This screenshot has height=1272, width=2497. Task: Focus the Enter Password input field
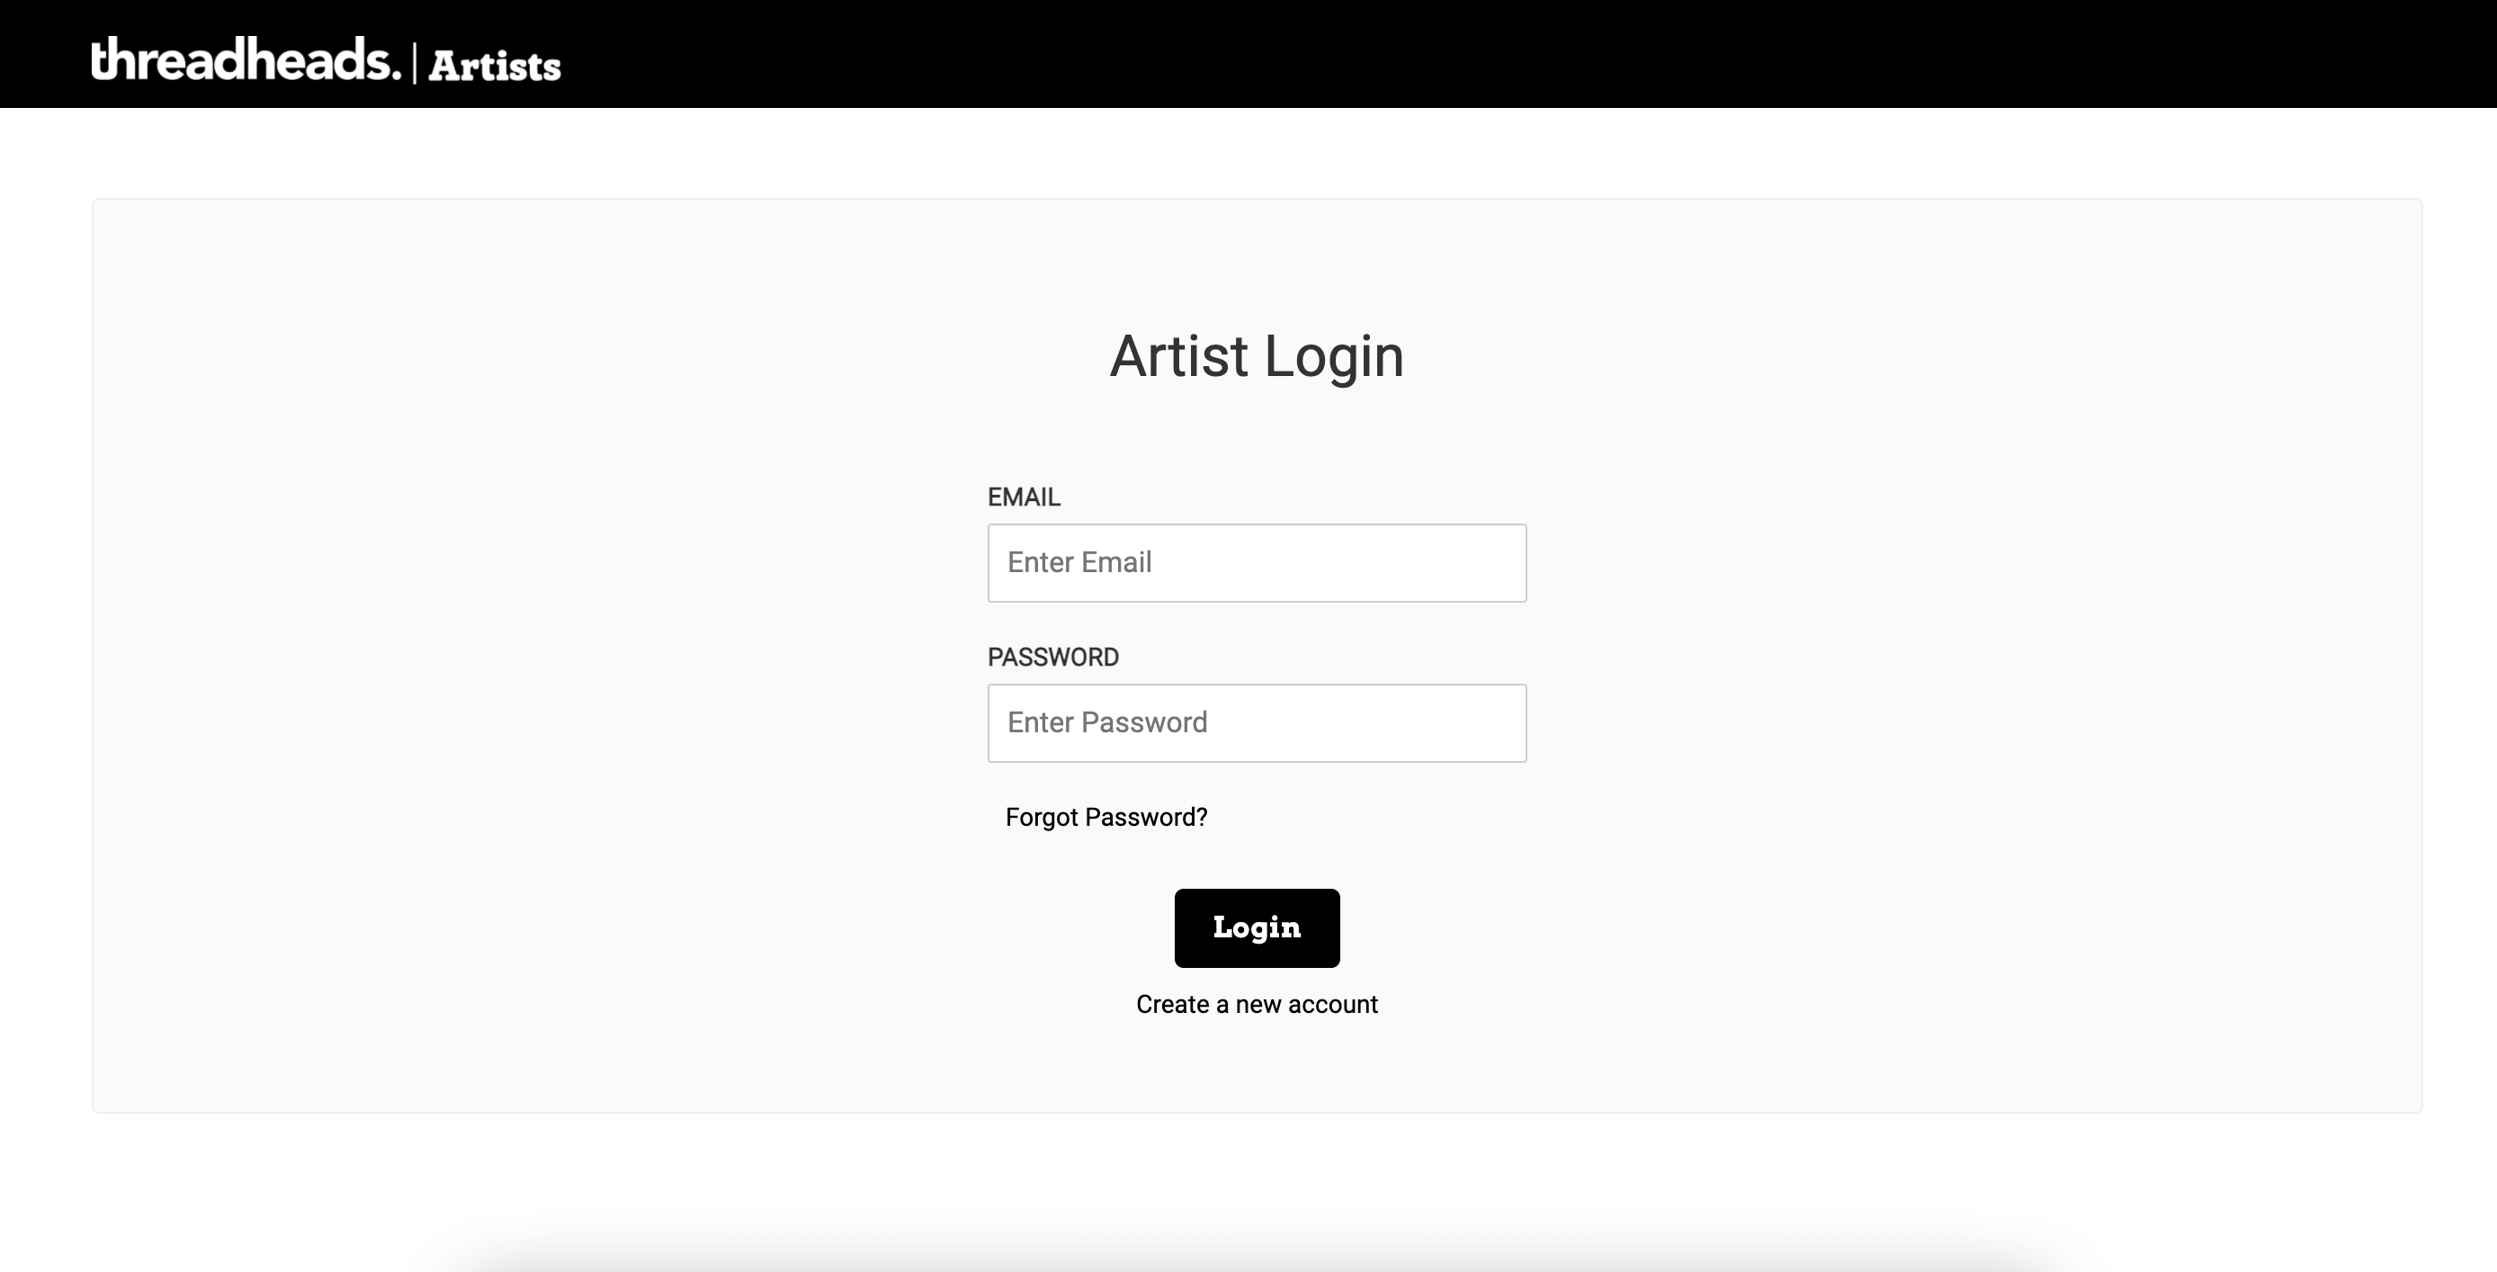[x=1257, y=722]
